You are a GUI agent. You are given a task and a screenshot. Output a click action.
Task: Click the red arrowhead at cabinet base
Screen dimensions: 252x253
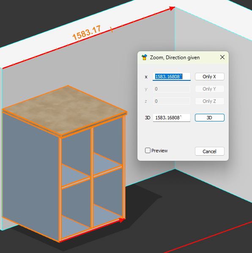122,220
